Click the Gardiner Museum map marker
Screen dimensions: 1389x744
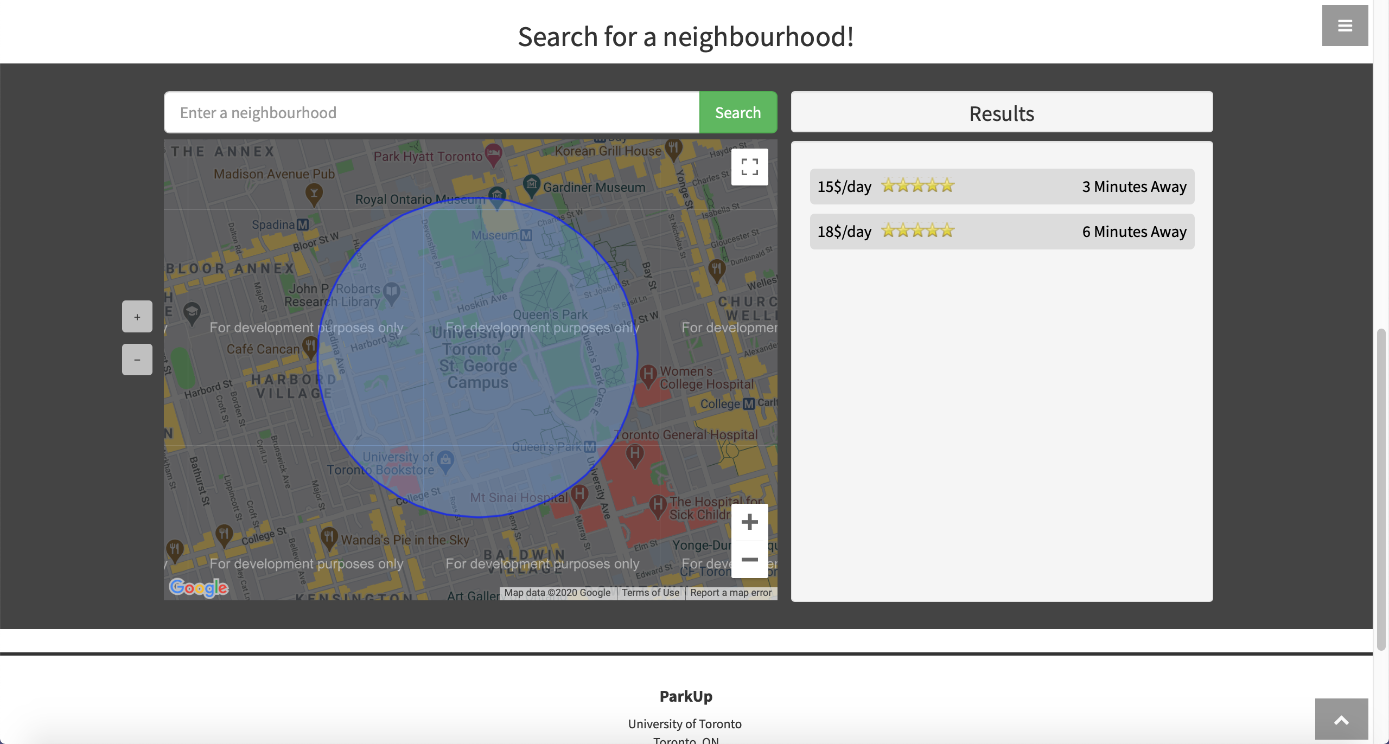tap(532, 185)
